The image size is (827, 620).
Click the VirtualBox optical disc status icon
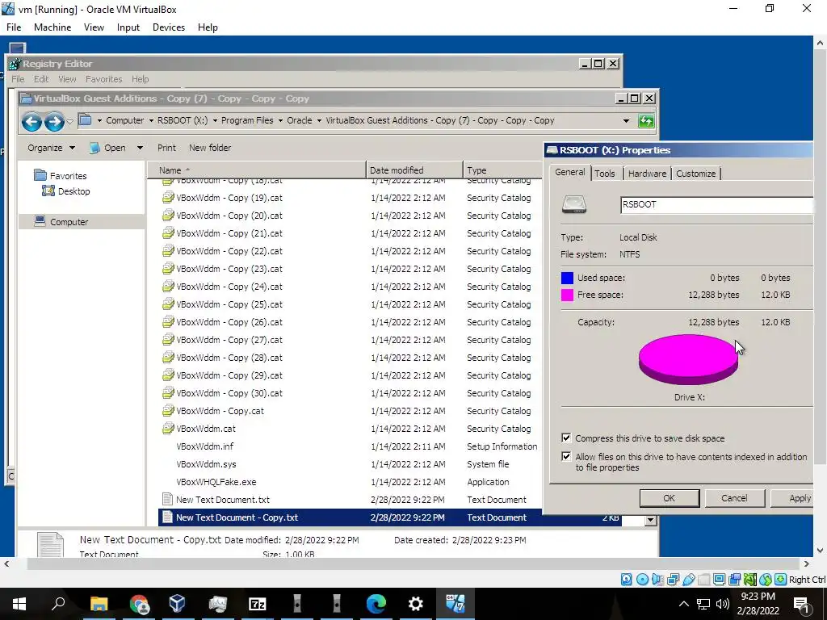click(x=642, y=580)
